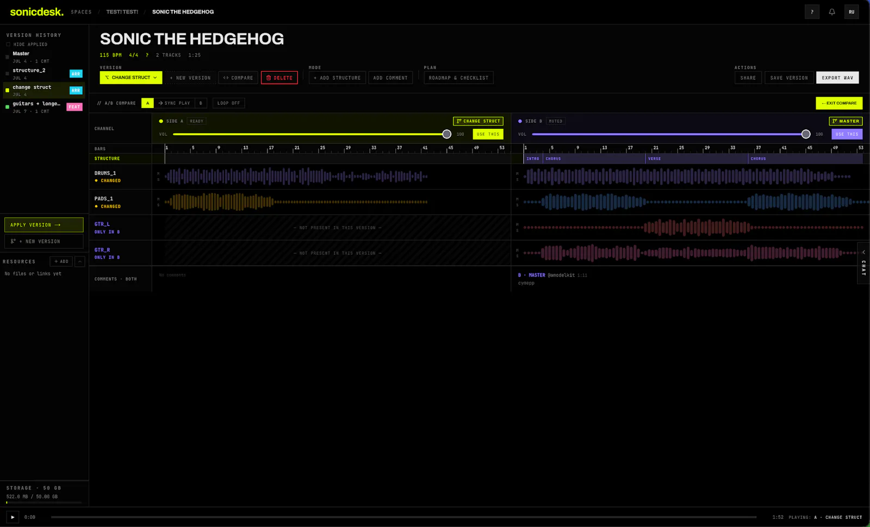
Task: Click Save Version
Action: point(789,78)
